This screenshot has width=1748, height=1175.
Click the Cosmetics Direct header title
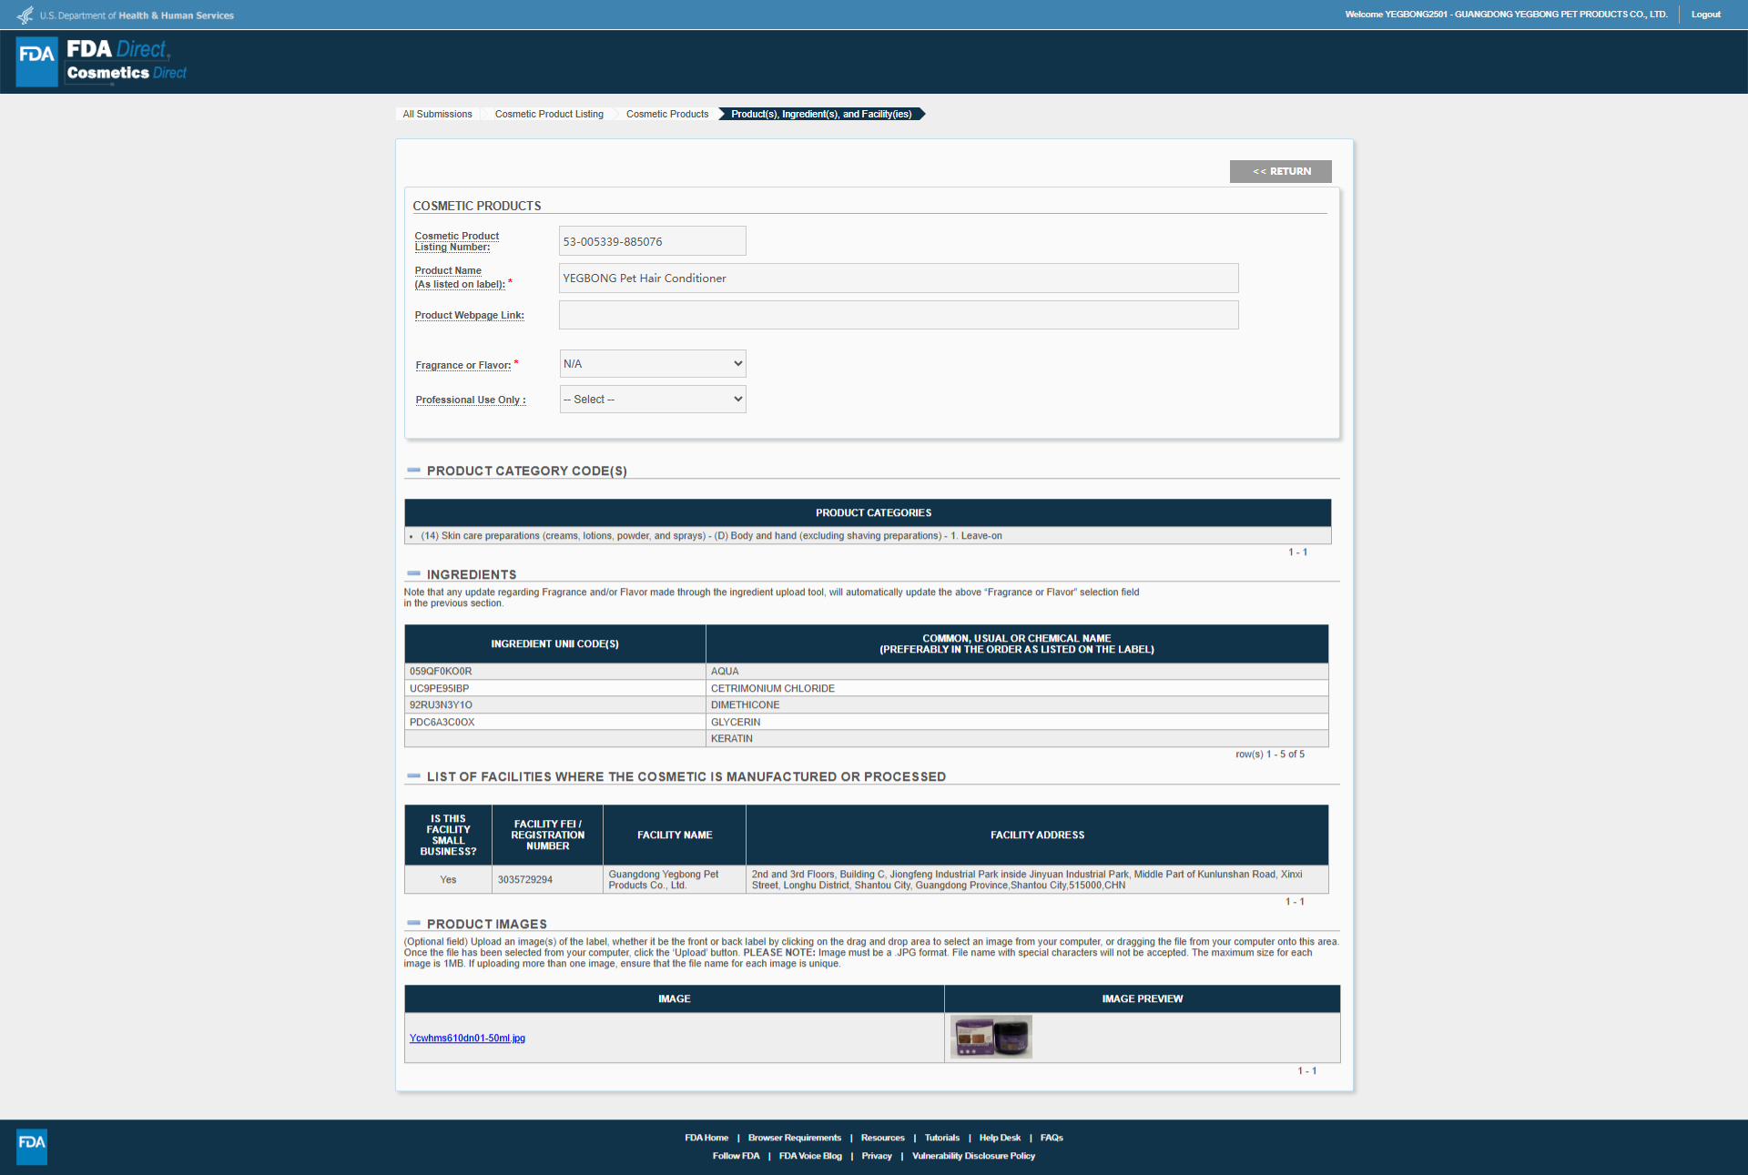[127, 73]
